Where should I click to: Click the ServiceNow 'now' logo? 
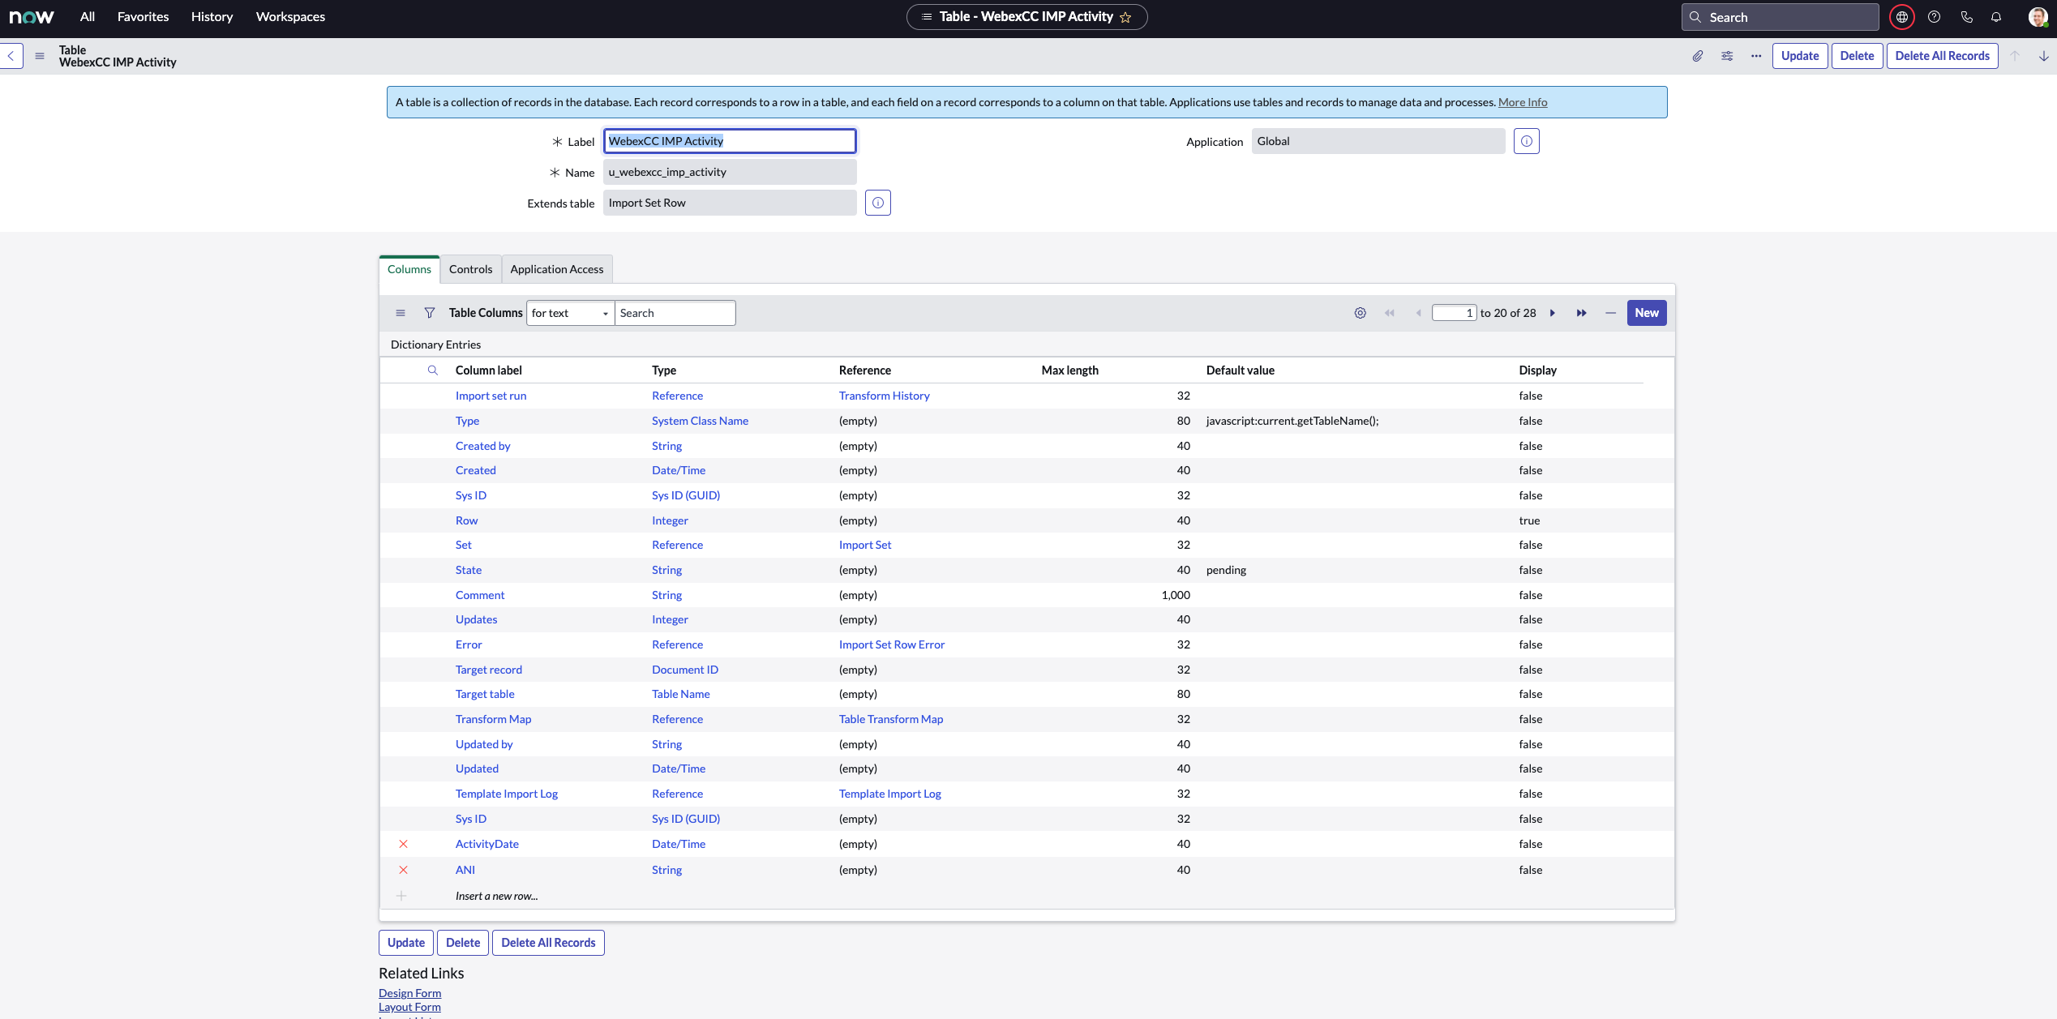pos(32,17)
